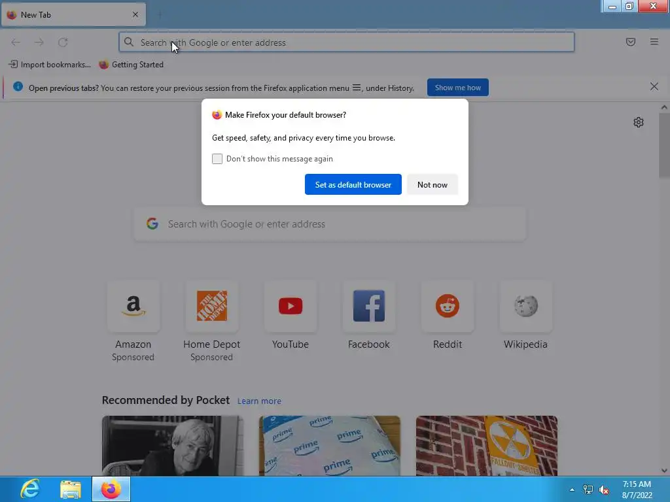The height and width of the screenshot is (502, 670).
Task: Open the Save to Pocket icon
Action: coord(631,42)
